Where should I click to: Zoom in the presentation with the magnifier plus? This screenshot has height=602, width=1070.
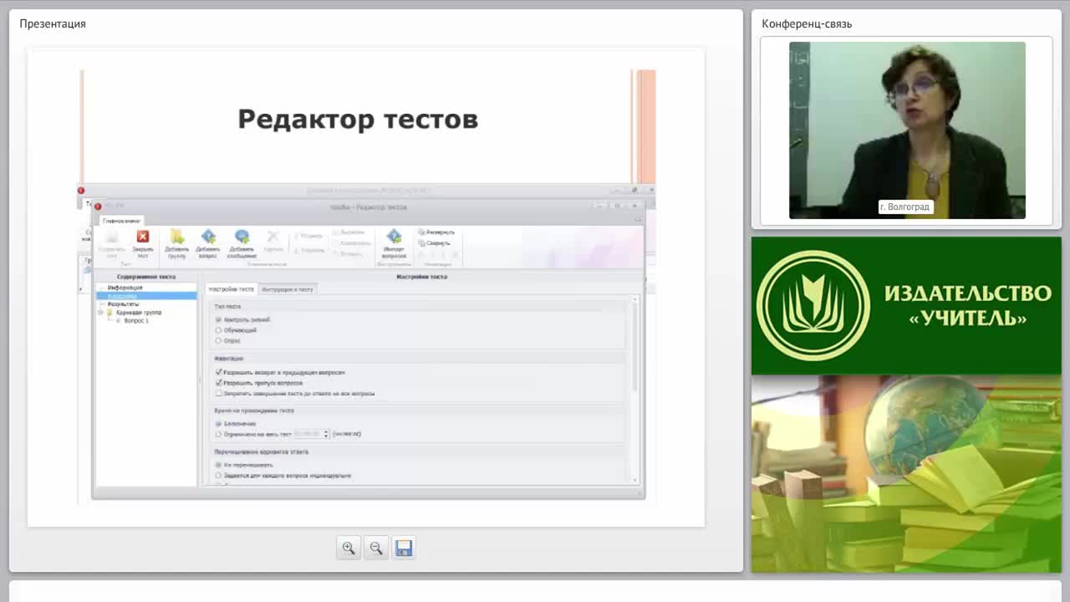coord(349,548)
